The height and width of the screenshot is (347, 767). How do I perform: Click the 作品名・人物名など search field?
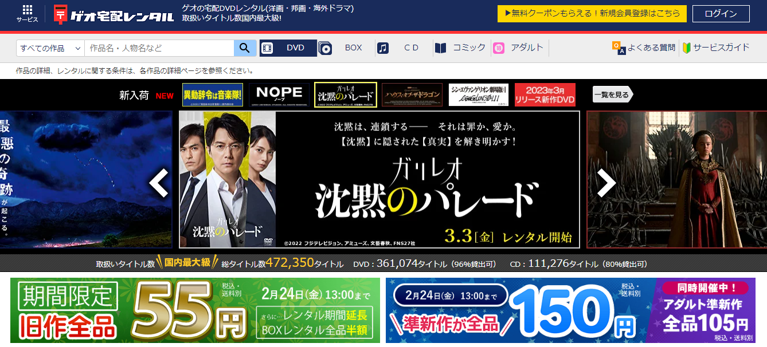(x=159, y=48)
